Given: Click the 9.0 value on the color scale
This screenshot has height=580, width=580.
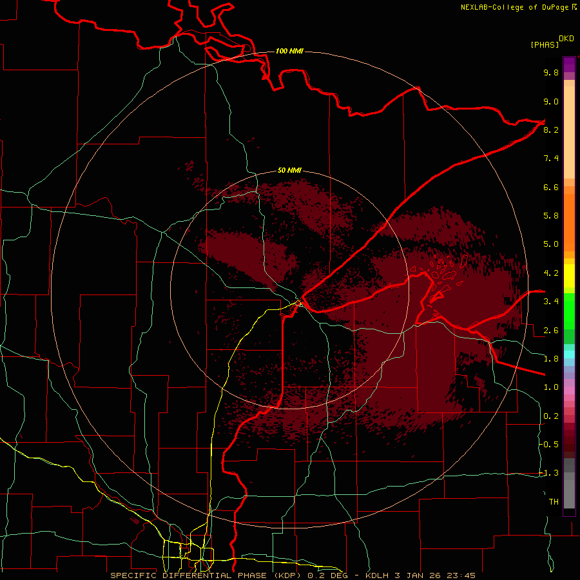Looking at the screenshot, I should pos(551,101).
